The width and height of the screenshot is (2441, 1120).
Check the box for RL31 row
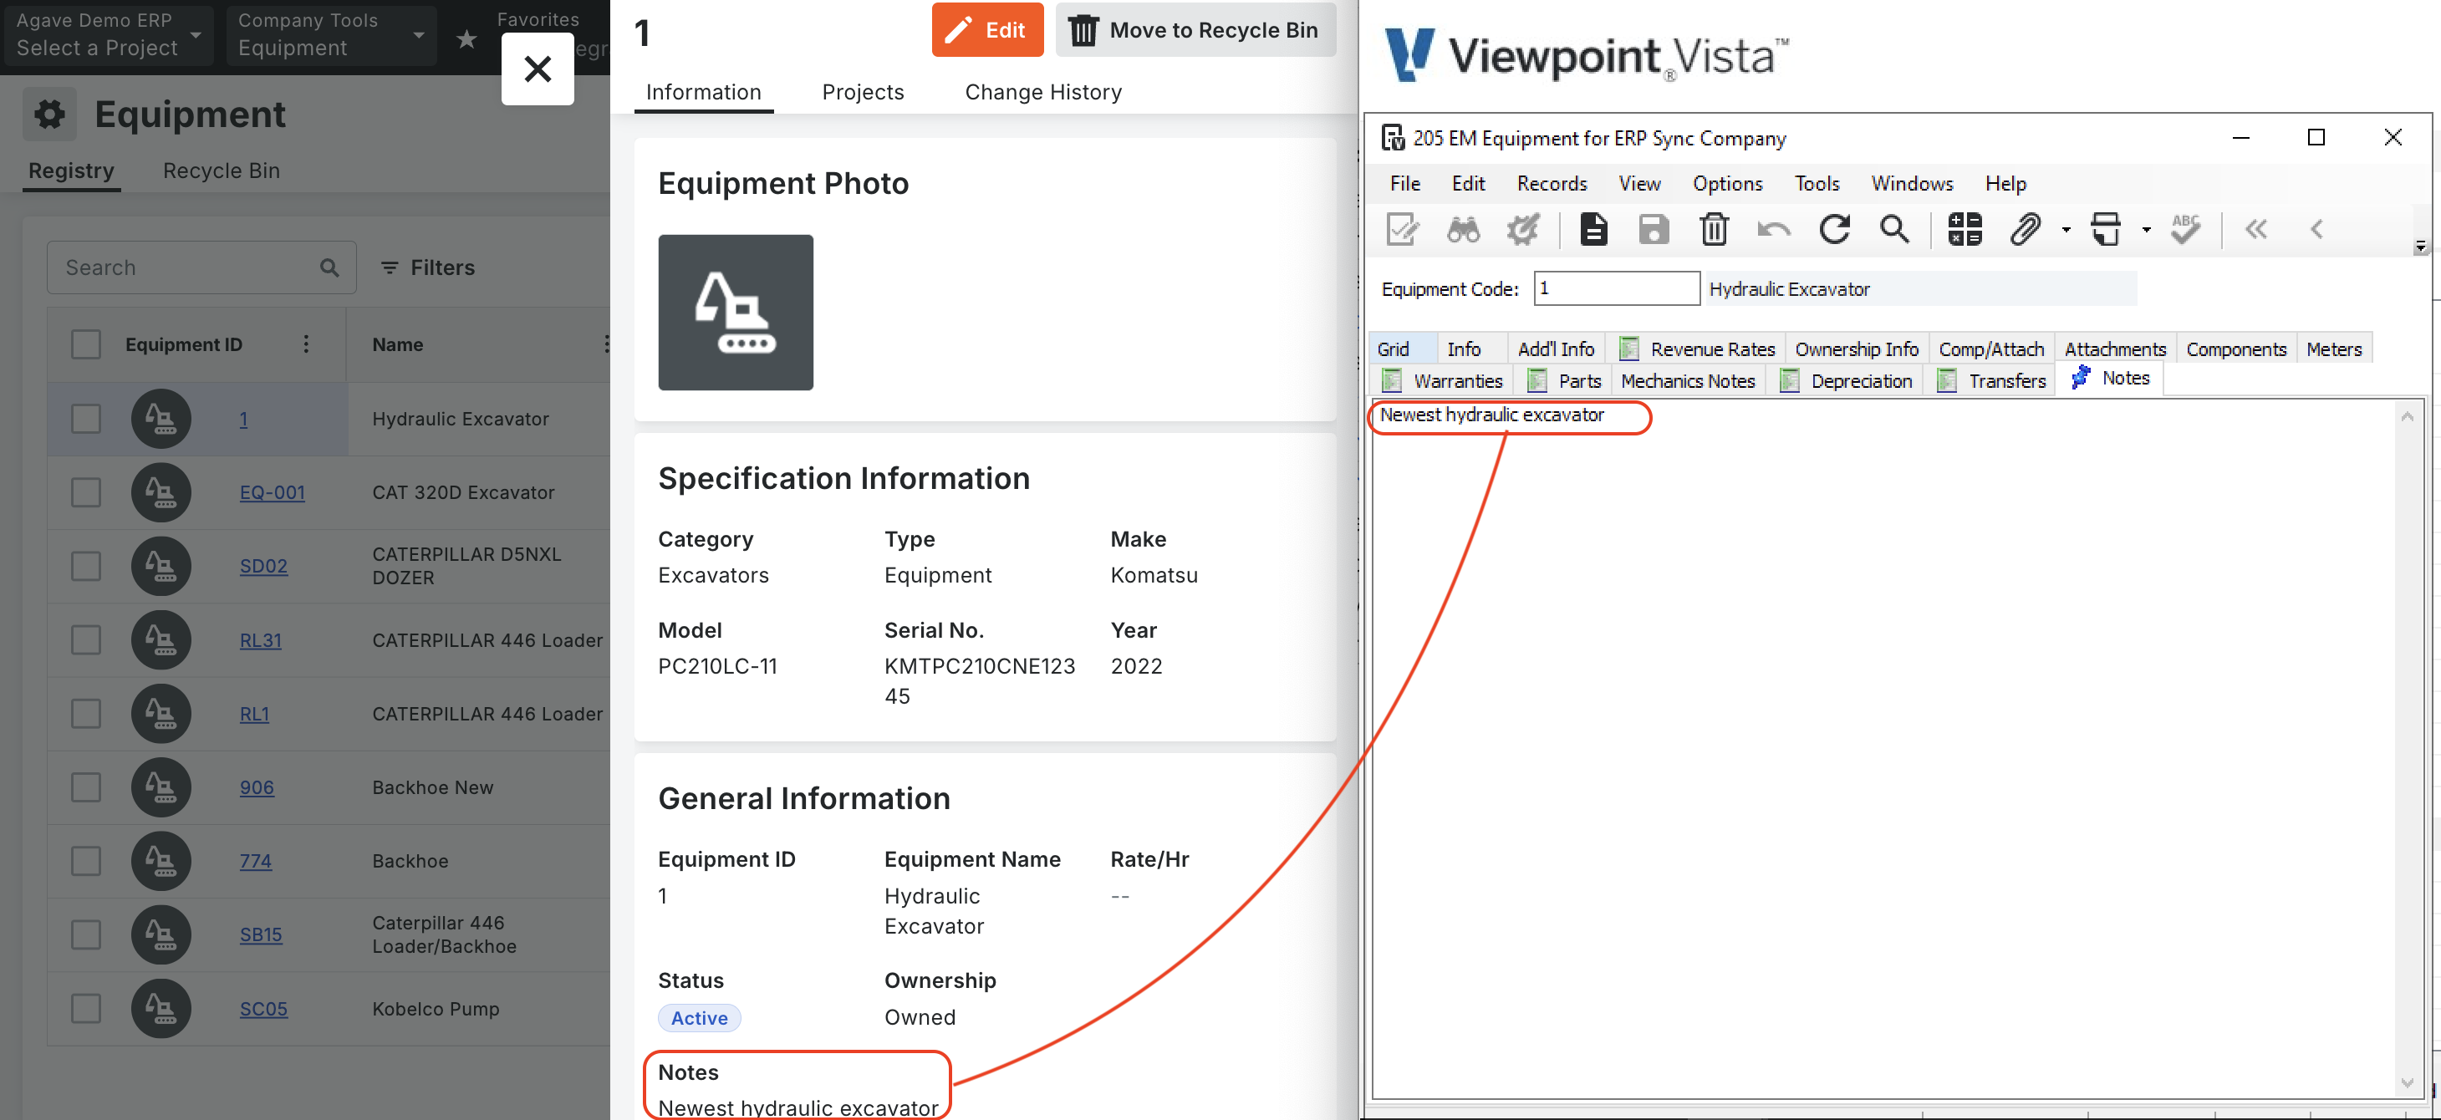tap(86, 640)
